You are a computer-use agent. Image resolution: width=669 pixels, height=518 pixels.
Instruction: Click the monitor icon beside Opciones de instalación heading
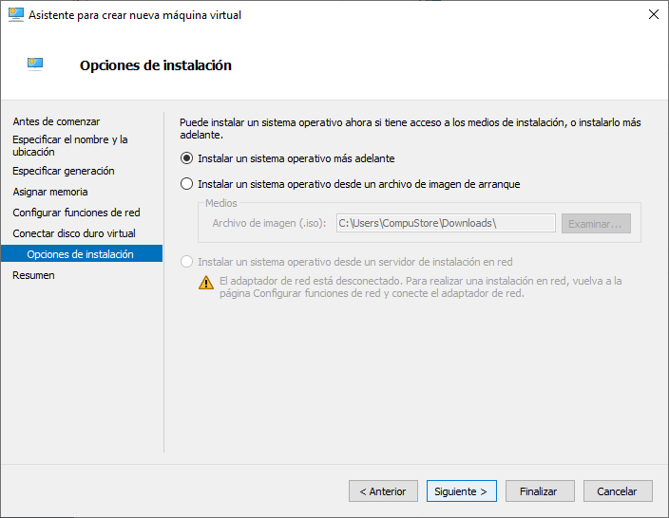click(x=35, y=65)
